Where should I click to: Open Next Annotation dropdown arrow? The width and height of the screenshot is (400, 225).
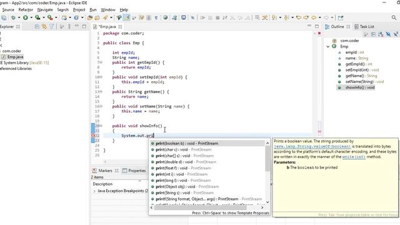coord(280,17)
